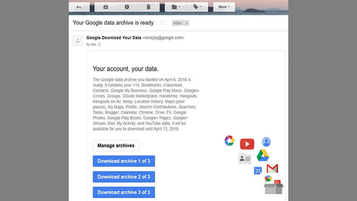Click the red YouTube play icon
Viewport: 357px width, 201px height.
pyautogui.click(x=247, y=144)
